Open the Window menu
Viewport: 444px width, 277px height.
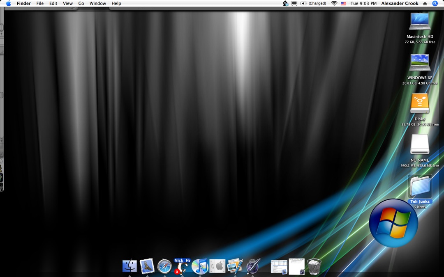pos(98,3)
